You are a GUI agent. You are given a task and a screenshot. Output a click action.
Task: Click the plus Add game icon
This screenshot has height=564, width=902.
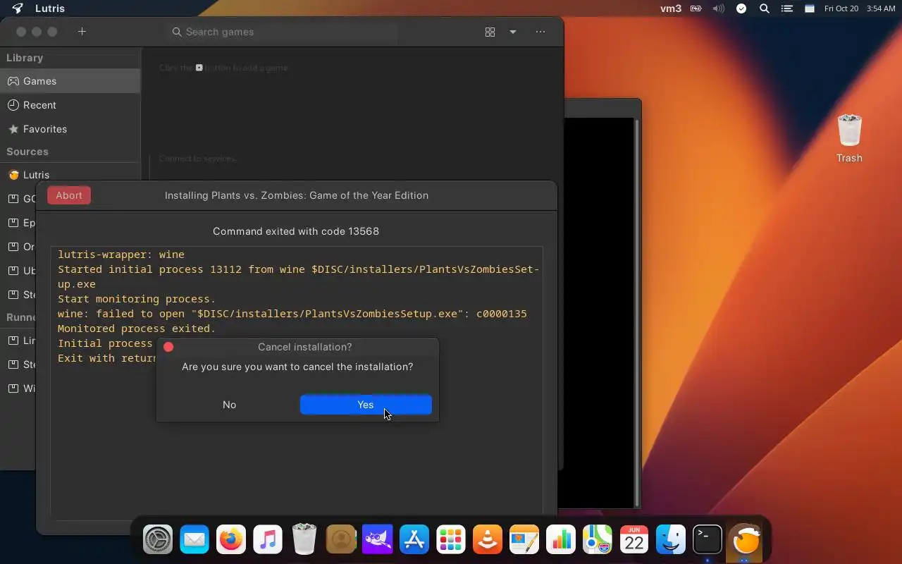[82, 32]
